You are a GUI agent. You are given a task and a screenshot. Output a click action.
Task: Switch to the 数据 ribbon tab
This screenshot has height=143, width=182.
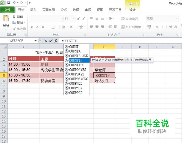click(x=76, y=10)
